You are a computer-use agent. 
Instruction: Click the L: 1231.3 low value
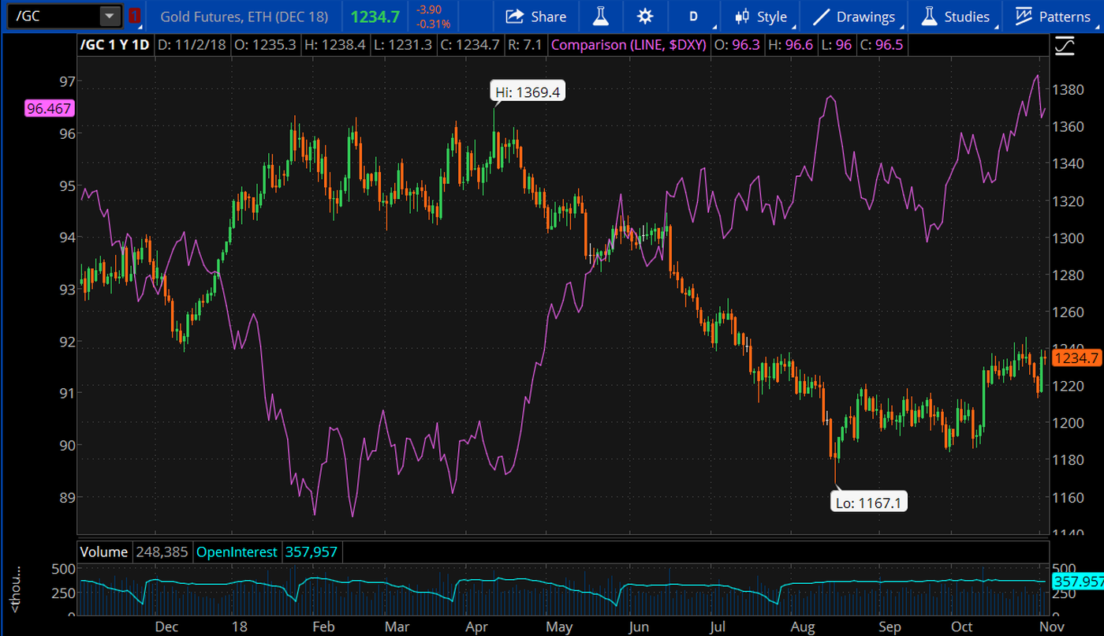pos(401,45)
